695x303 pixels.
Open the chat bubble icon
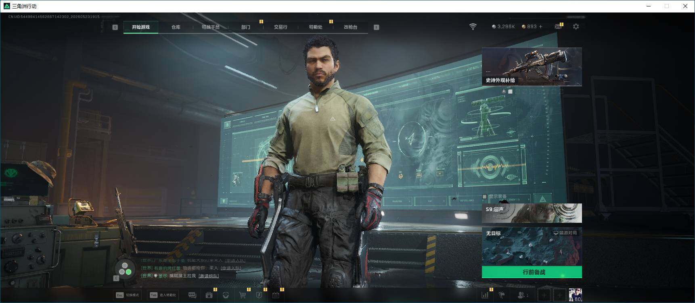(193, 295)
